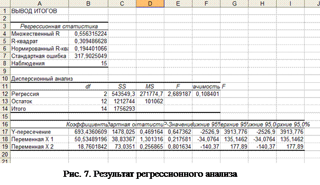
Task: Click coefficient 693,4360609
Action: pos(88,132)
